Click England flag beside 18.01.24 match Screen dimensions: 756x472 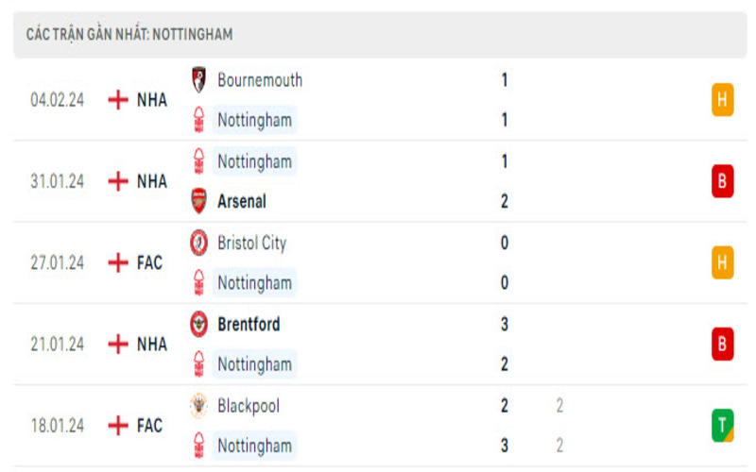pos(118,426)
